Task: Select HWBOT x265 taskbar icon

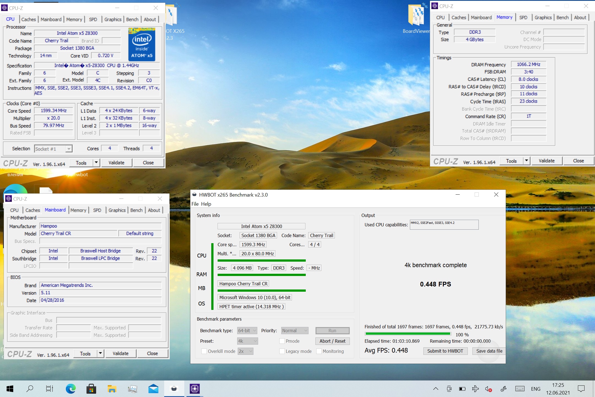Action: [174, 389]
